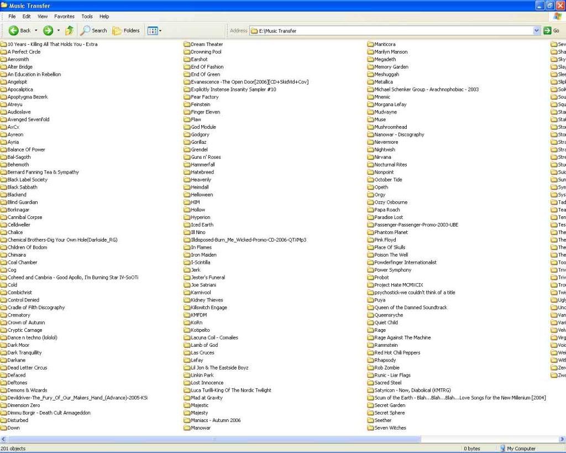The image size is (566, 453).
Task: Click the 'Killswitch Engage' folder name
Action: (x=209, y=308)
